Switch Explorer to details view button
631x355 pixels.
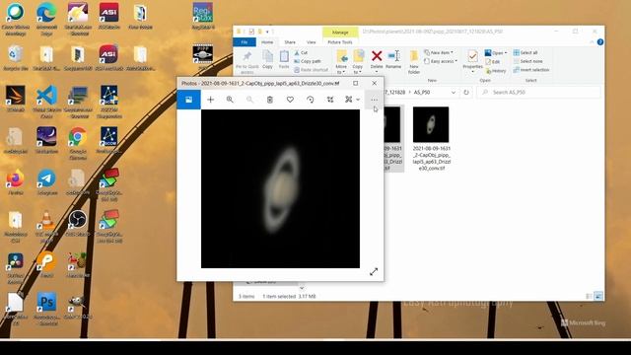(x=589, y=296)
